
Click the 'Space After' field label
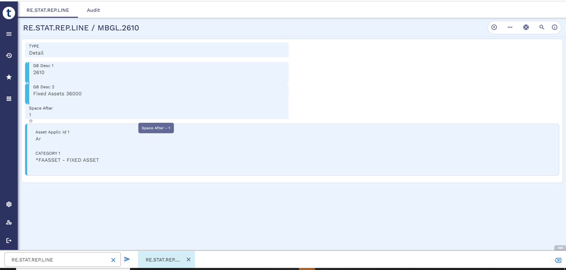(41, 108)
